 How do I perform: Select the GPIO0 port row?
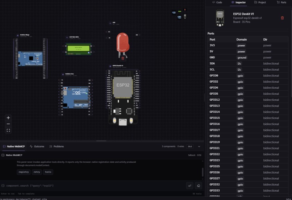click(x=248, y=76)
